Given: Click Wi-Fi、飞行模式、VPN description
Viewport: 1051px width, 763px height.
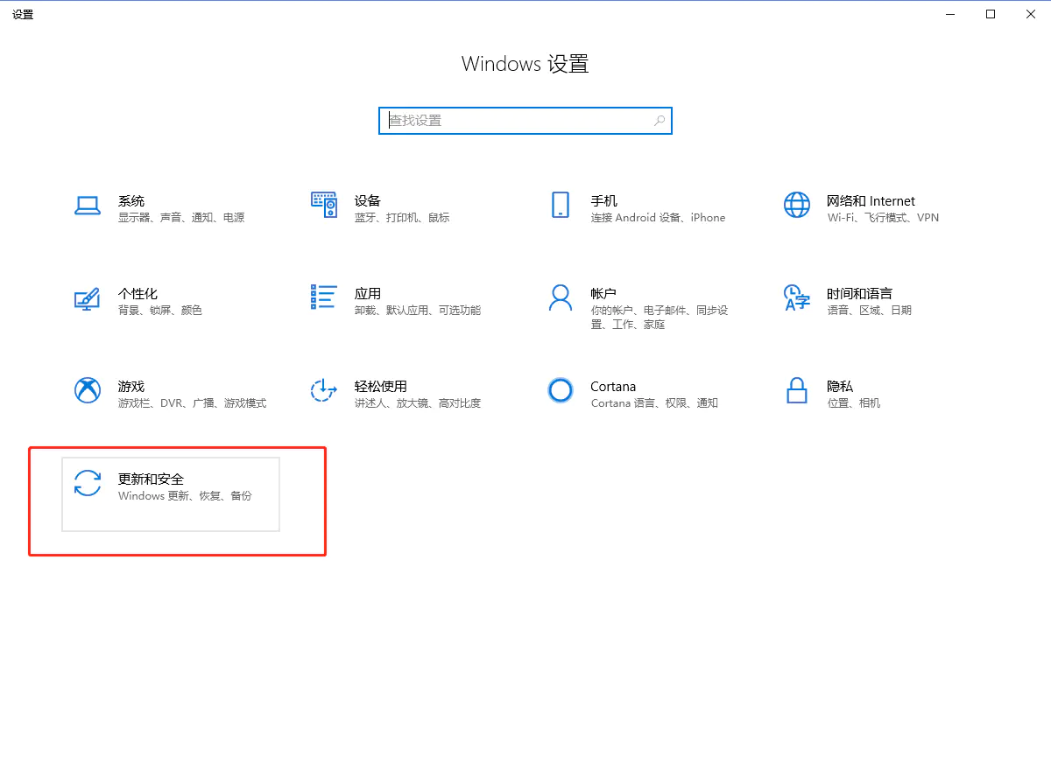Looking at the screenshot, I should tap(883, 218).
